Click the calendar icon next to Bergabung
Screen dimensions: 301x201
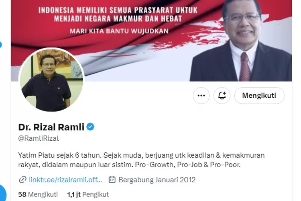(x=112, y=180)
